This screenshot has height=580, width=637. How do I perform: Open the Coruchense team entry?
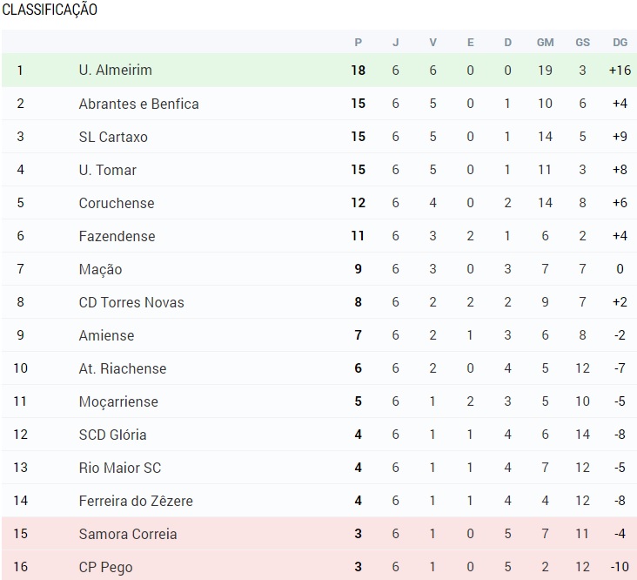[117, 203]
